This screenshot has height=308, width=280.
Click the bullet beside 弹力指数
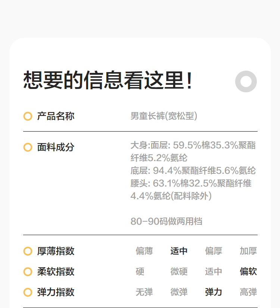click(x=28, y=292)
